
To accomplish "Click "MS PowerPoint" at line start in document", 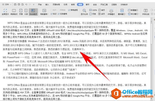I will coord(11,57).
